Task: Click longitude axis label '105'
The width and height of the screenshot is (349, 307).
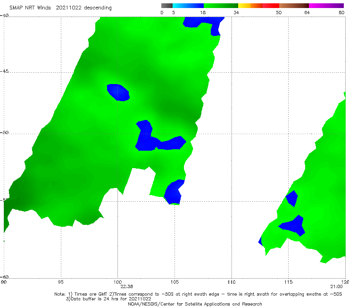Action: point(174,282)
